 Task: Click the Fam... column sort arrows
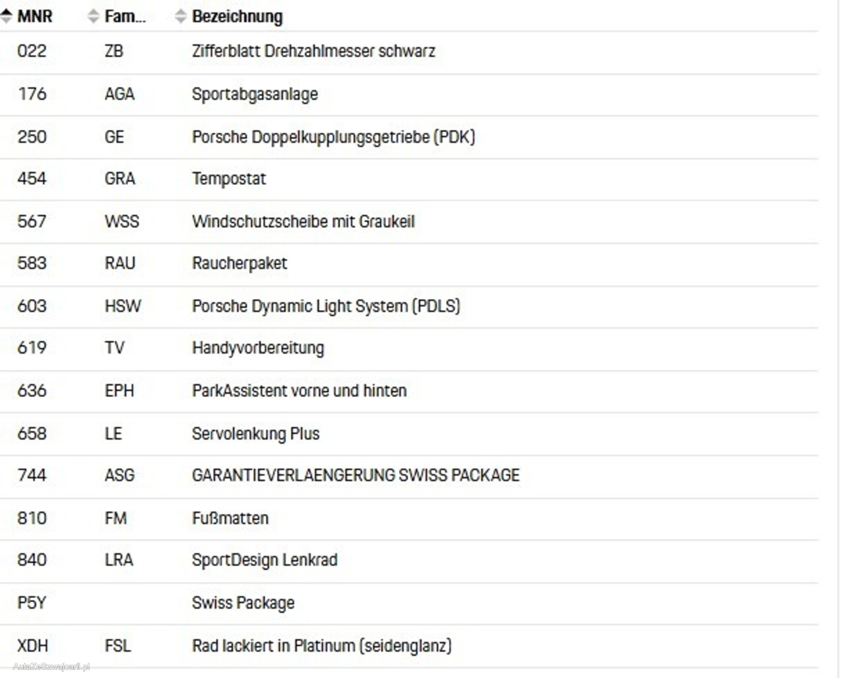(93, 16)
